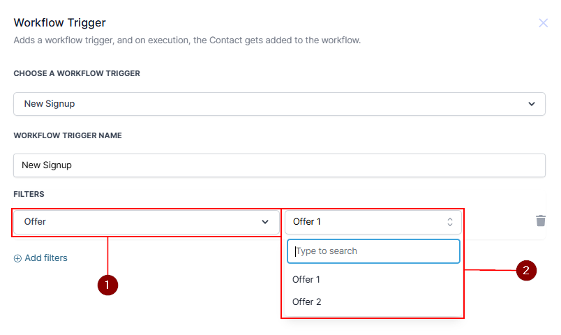Image resolution: width=561 pixels, height=335 pixels.
Task: Click the Workflow Trigger heading text
Action: click(60, 23)
